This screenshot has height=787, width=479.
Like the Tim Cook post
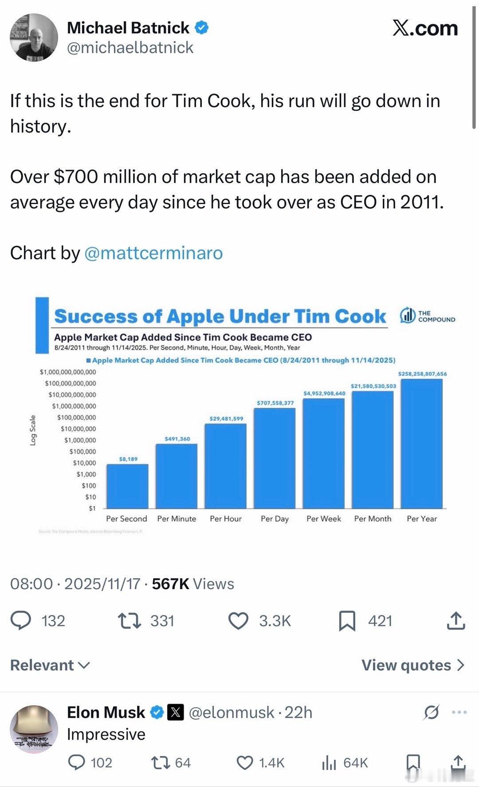238,621
